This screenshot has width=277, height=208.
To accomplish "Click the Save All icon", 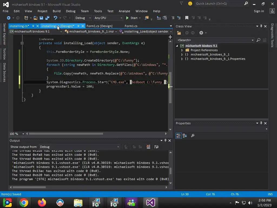I will (x=47, y=18).
